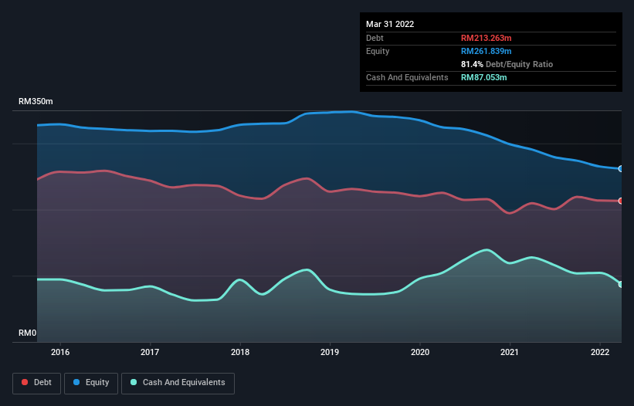Click the 2021 axis label

(510, 352)
